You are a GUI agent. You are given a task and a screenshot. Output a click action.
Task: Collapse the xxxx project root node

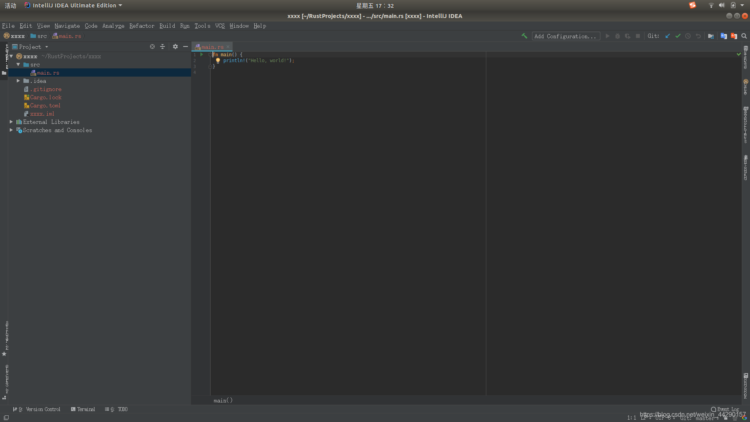[11, 56]
